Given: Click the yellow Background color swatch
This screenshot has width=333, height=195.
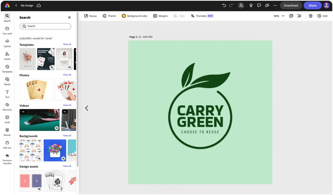Looking at the screenshot, I should (x=124, y=16).
